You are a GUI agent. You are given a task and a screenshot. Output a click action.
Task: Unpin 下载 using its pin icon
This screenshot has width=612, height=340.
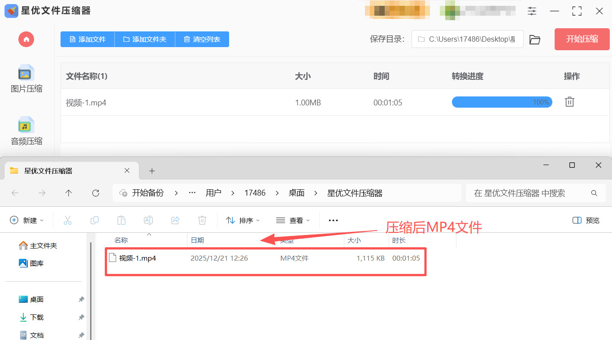(81, 317)
